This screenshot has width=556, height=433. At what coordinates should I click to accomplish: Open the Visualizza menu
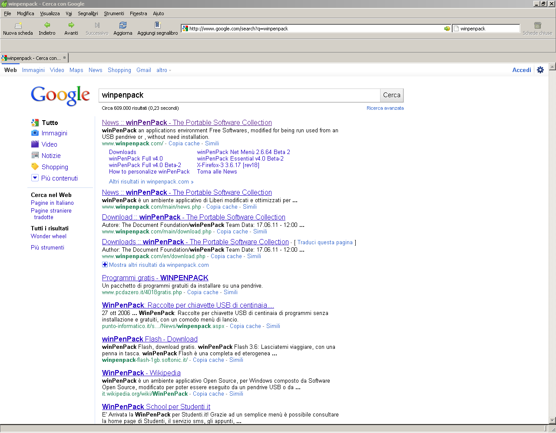[x=50, y=13]
